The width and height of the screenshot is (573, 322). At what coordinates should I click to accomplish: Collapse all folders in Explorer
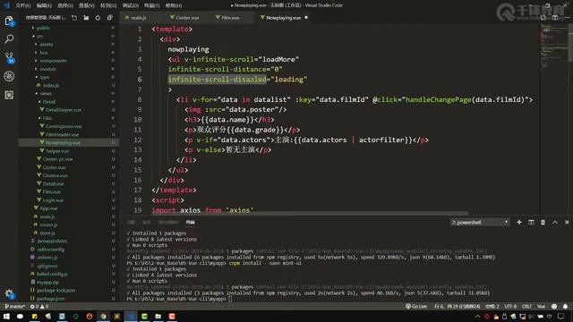[109, 18]
